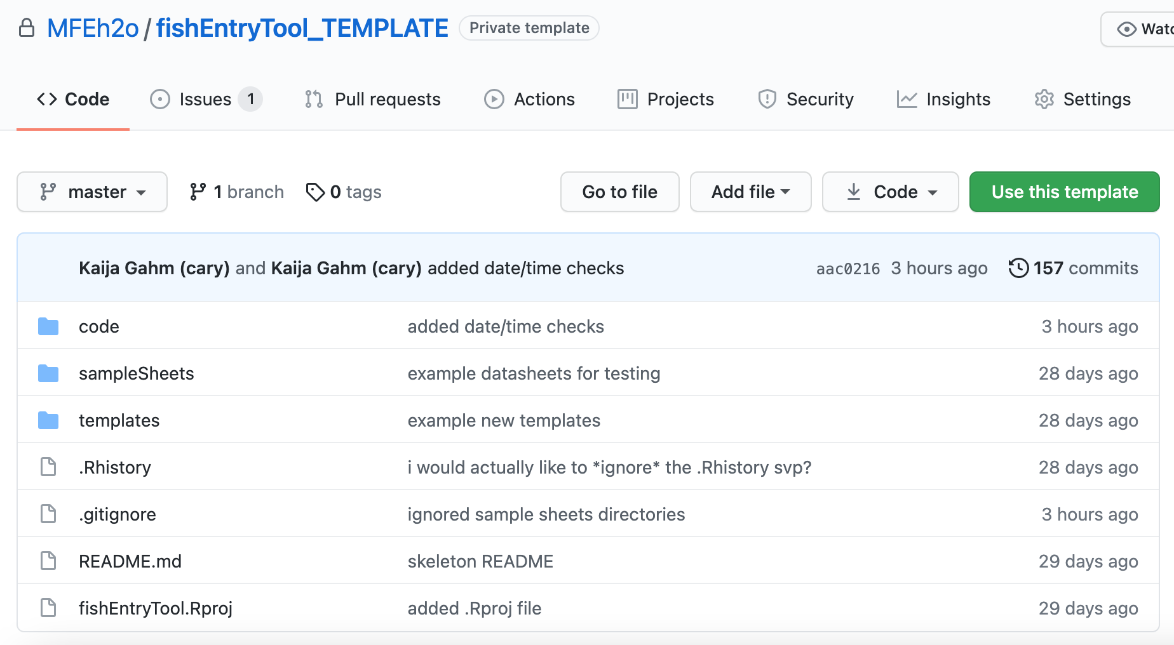Click the Go to file button
Screen dimensions: 1174x645
point(619,192)
